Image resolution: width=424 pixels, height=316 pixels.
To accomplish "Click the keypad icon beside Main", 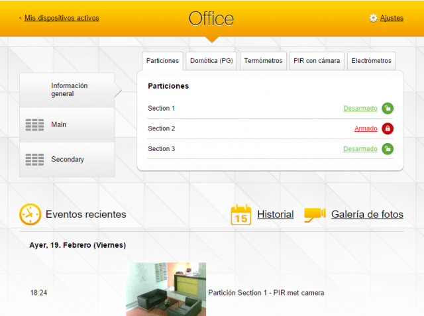I will coord(34,125).
